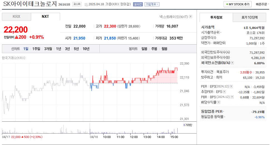Open help icon next to 외국인소진율(B/A)

232,63
